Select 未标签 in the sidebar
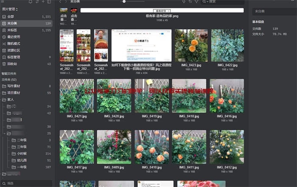This screenshot has height=187, width=297. pos(12,30)
